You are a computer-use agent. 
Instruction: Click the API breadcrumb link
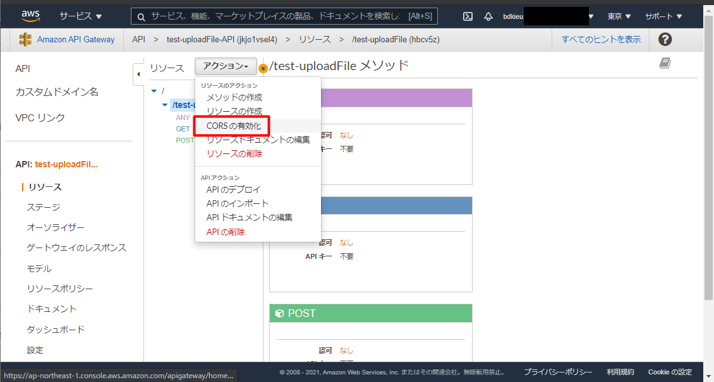[138, 40]
